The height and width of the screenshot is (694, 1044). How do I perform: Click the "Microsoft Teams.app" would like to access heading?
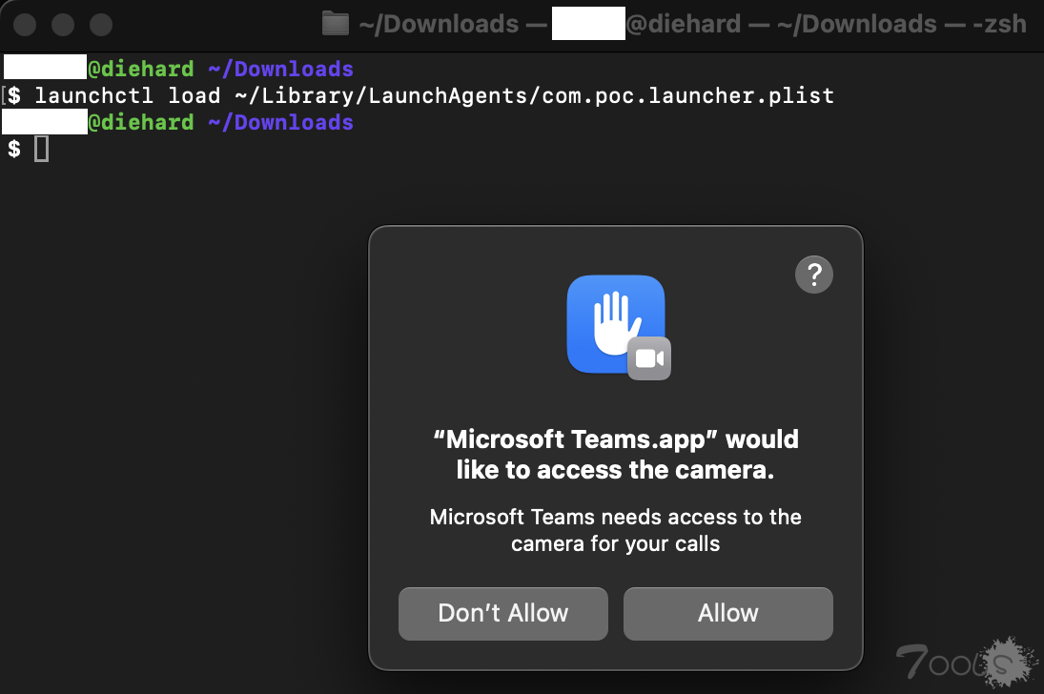616,454
